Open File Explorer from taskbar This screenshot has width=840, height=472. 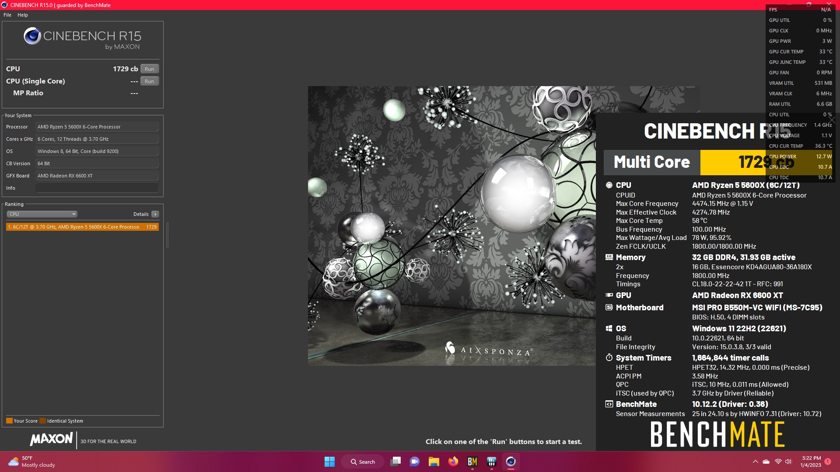pyautogui.click(x=434, y=462)
